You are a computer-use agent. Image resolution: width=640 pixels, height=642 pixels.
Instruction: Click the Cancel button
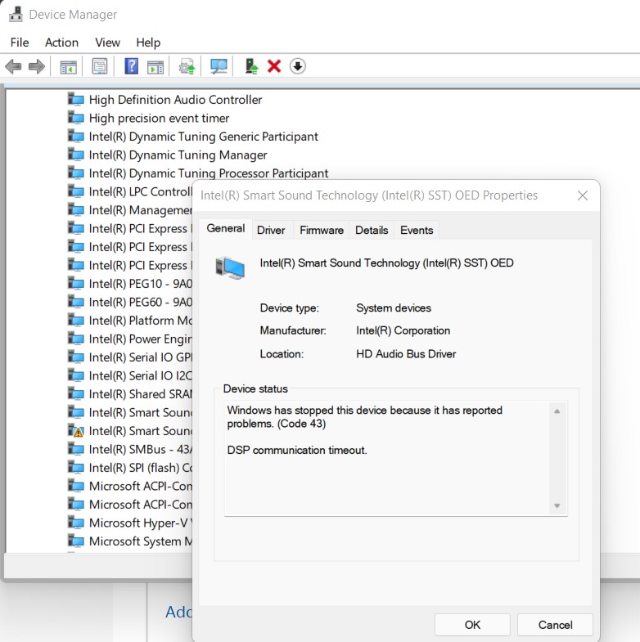[555, 625]
